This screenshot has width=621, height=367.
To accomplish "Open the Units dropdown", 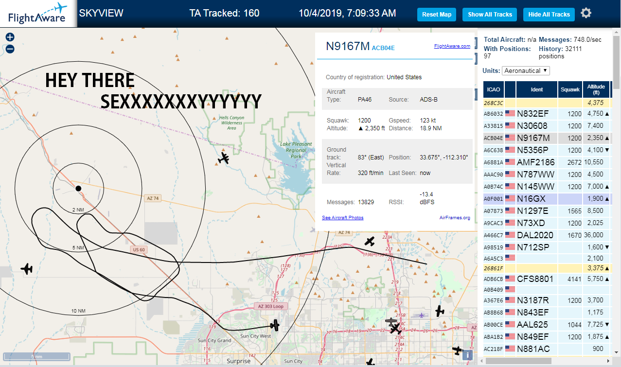I will click(x=526, y=70).
